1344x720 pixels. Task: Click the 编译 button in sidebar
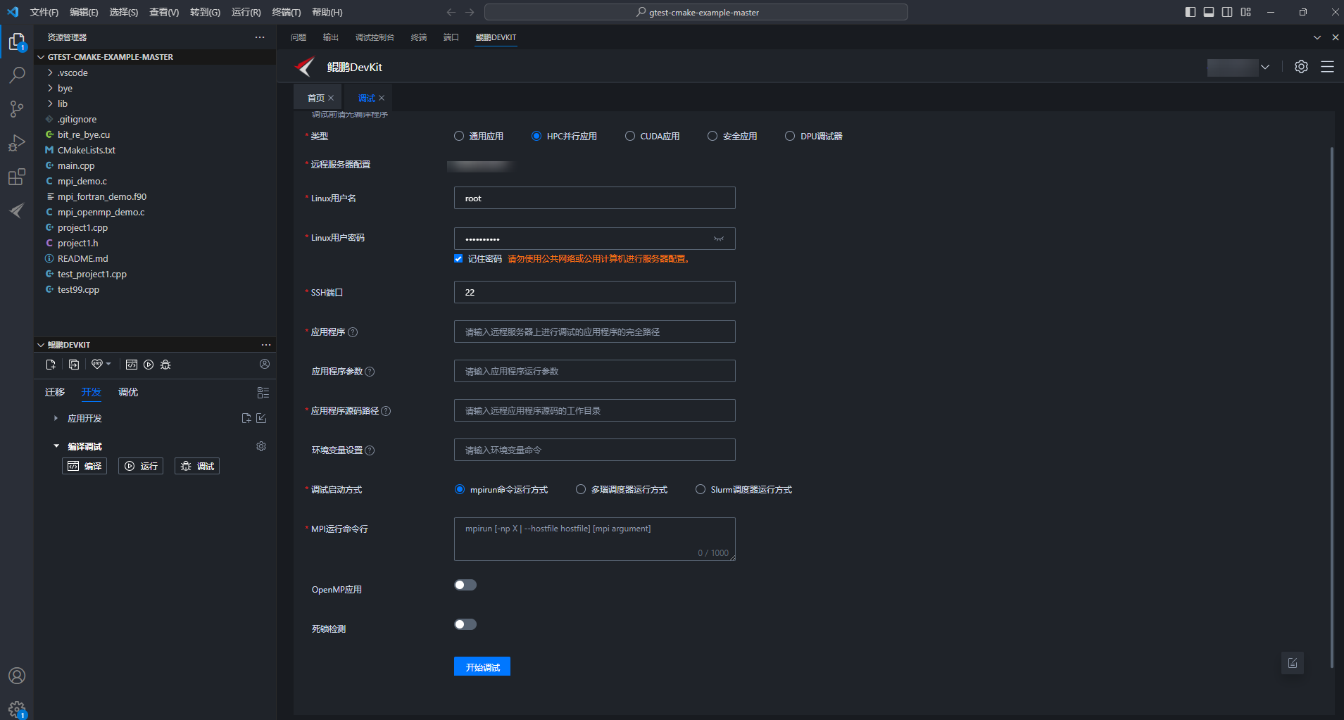pyautogui.click(x=84, y=466)
